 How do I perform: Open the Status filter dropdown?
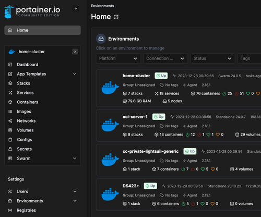pos(212,58)
